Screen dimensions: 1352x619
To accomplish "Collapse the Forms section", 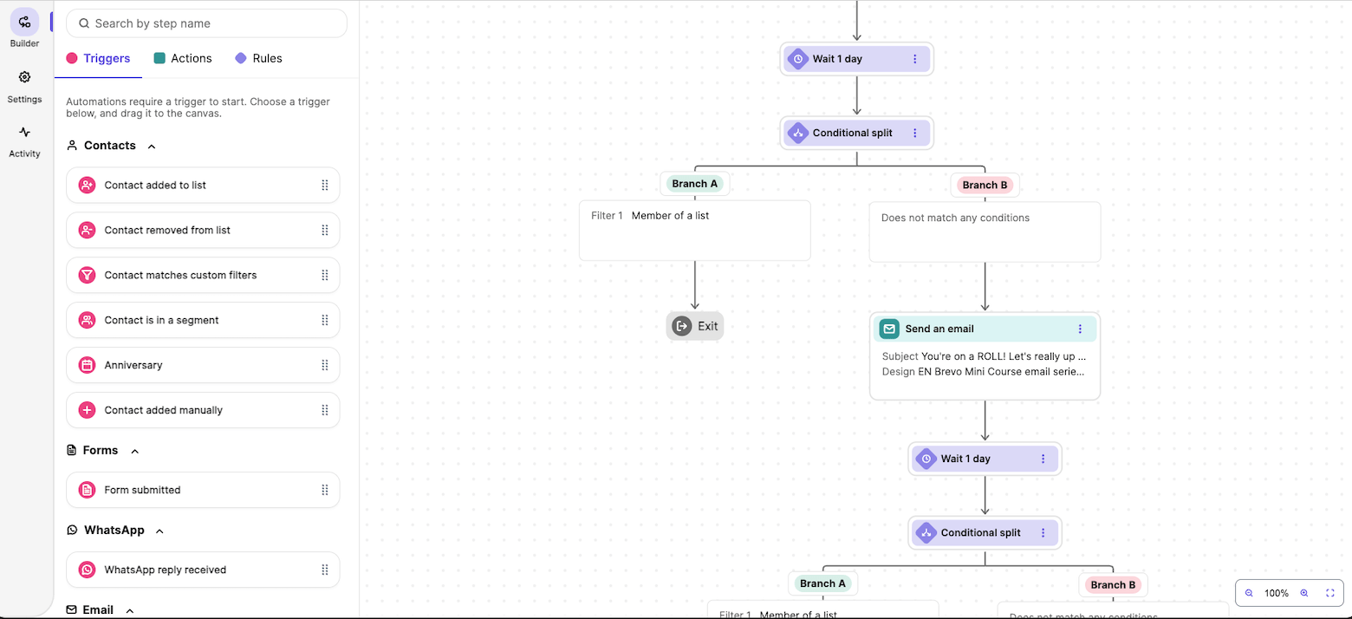I will (134, 451).
